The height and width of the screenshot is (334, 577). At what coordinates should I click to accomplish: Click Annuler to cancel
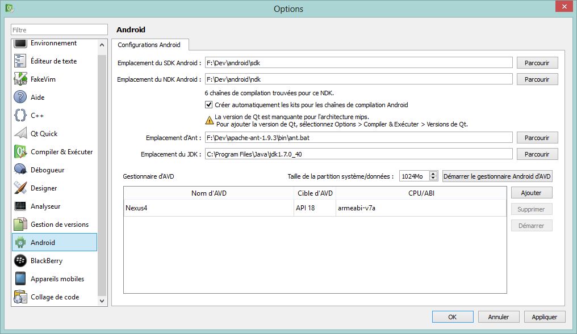point(499,317)
